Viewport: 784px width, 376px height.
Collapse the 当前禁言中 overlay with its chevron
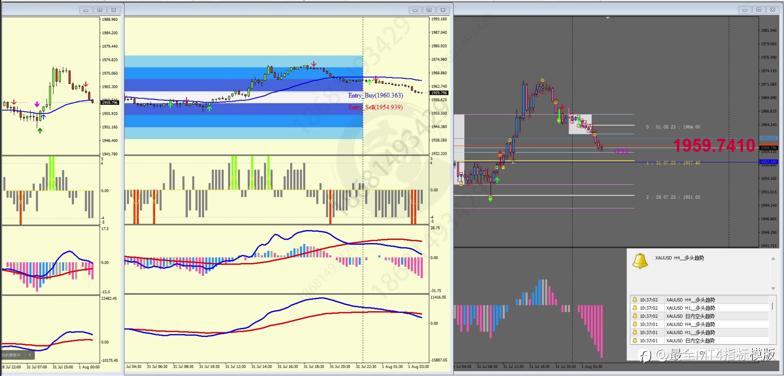point(30,355)
